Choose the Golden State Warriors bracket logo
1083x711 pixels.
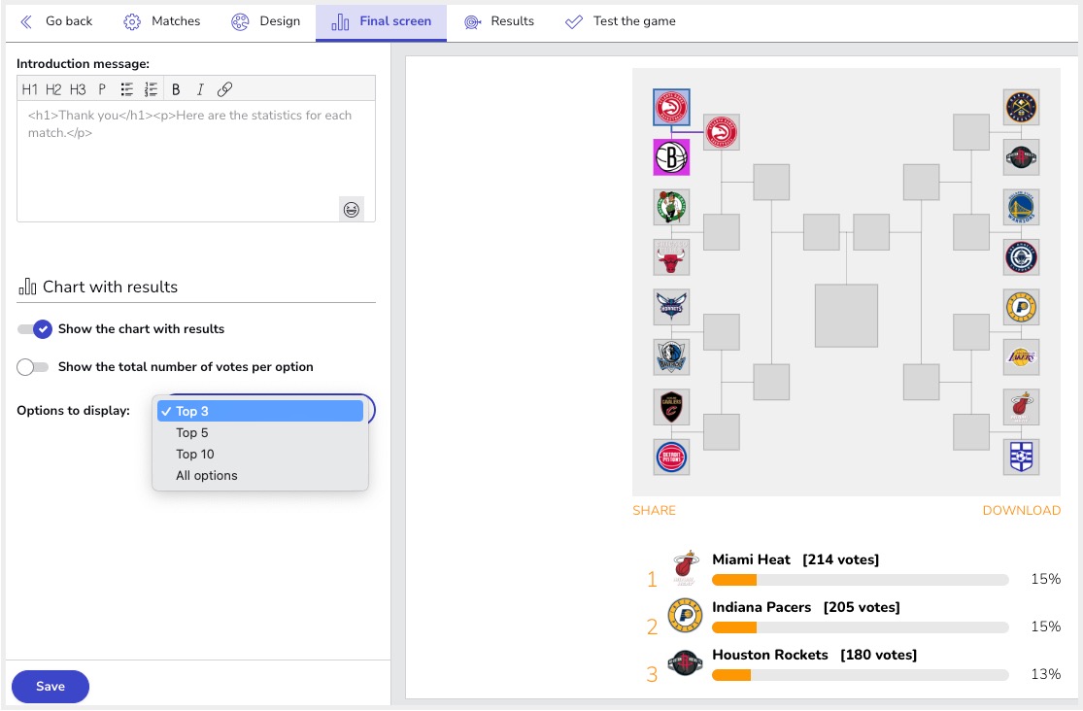point(1022,207)
